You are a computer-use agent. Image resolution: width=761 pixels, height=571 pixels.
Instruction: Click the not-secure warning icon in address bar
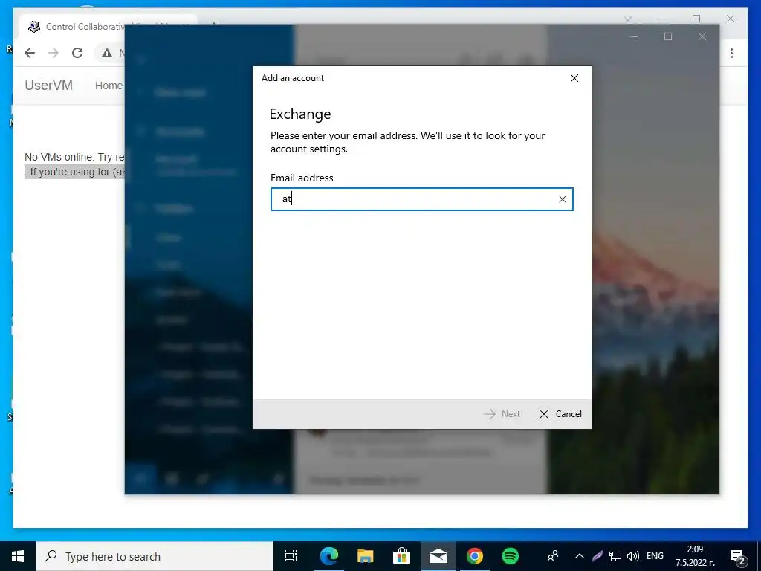(107, 53)
